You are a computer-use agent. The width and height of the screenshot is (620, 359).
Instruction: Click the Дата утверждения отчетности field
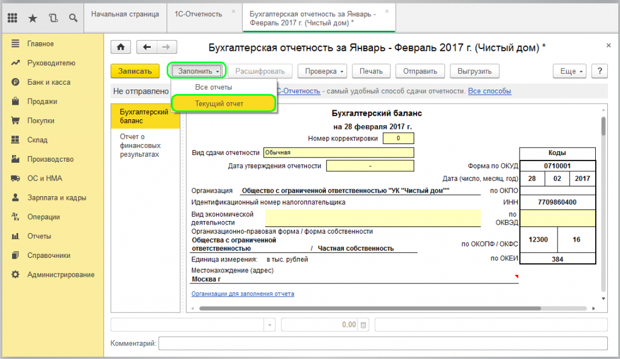tap(370, 166)
